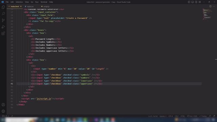
Task: Click the UTF-8 encoding status item
Action: (171, 116)
